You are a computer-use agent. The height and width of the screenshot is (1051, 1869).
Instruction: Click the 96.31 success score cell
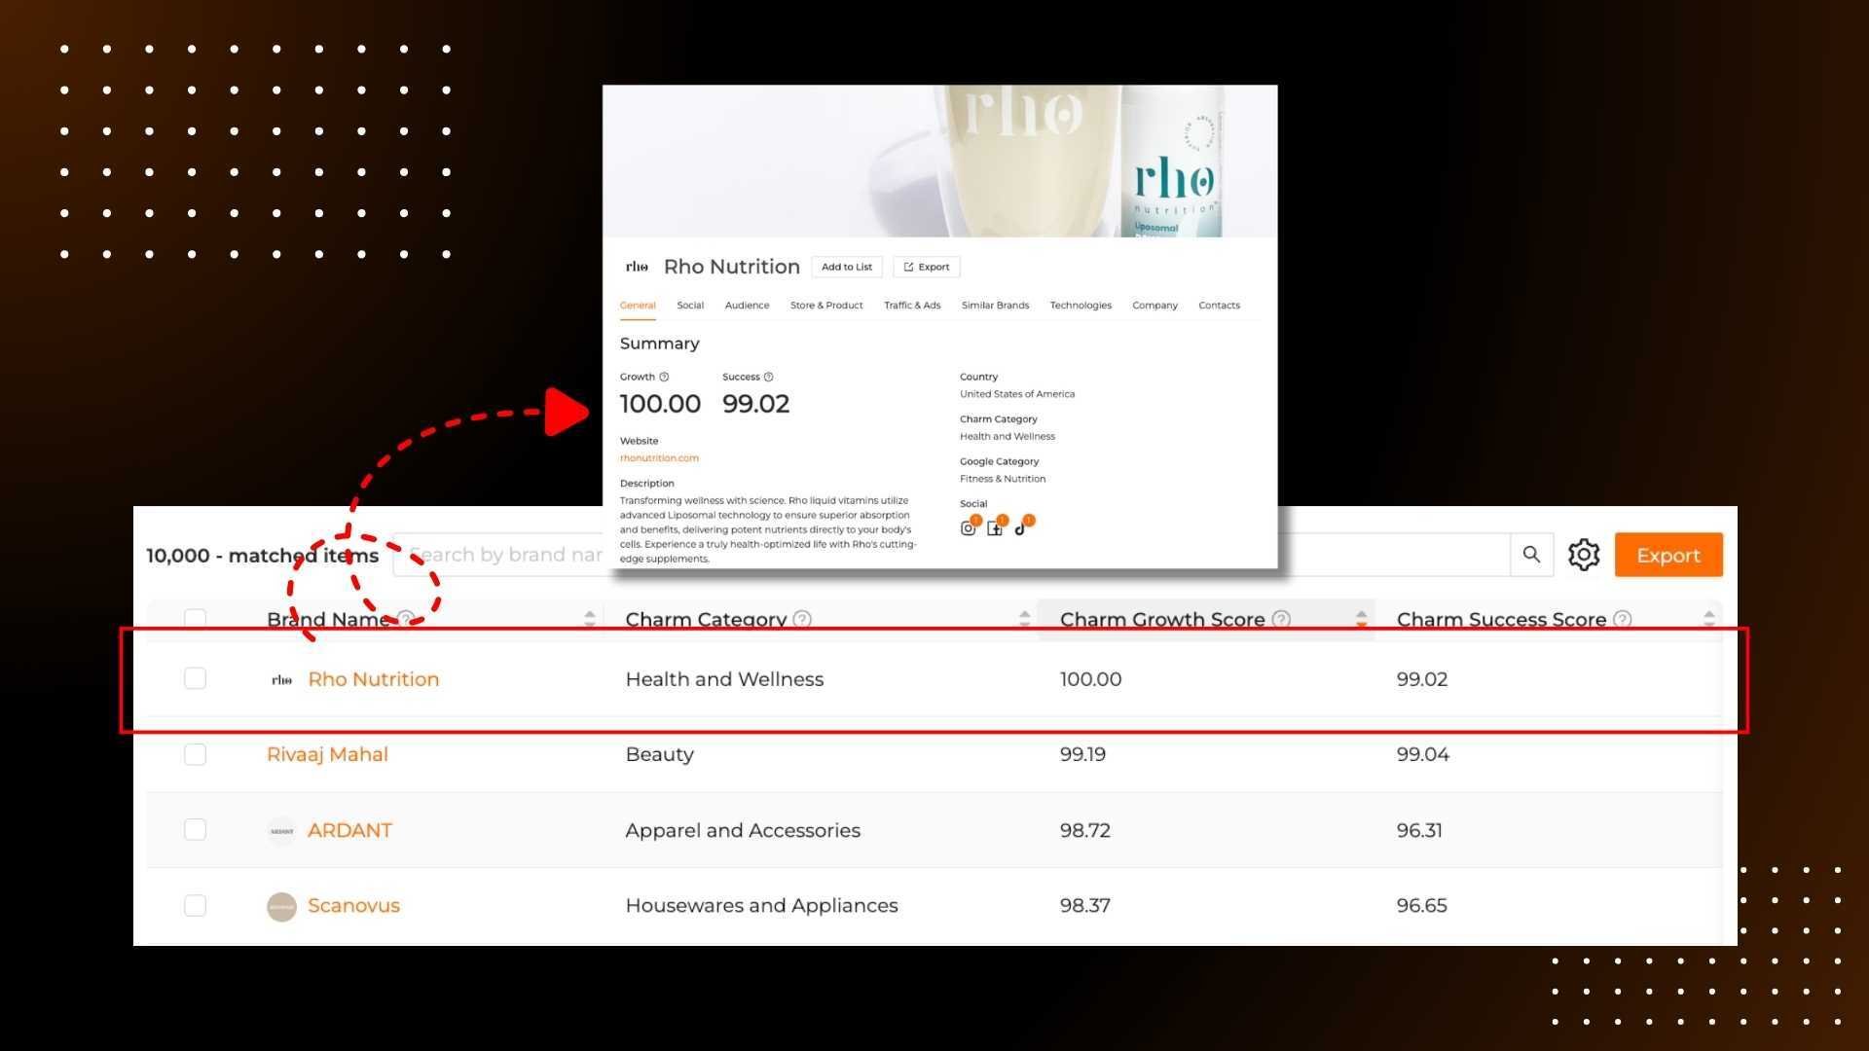(1419, 830)
